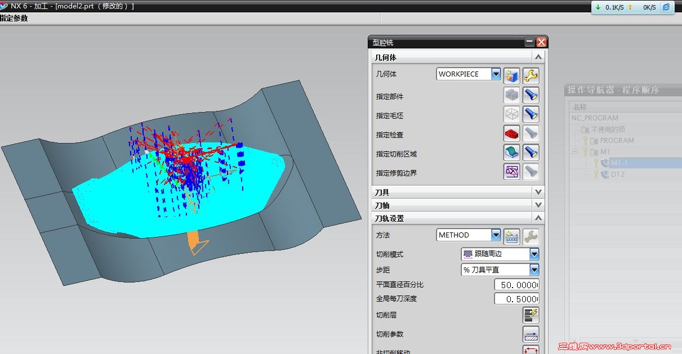
Task: Open the cut levels (切削层) dialog icon
Action: pos(531,315)
